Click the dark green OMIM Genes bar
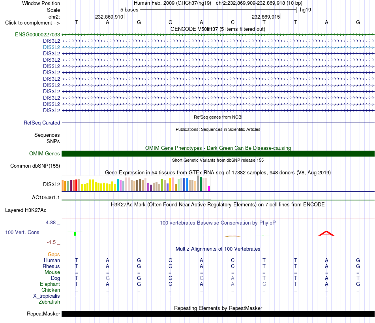This screenshot has width=375, height=323. pos(218,153)
